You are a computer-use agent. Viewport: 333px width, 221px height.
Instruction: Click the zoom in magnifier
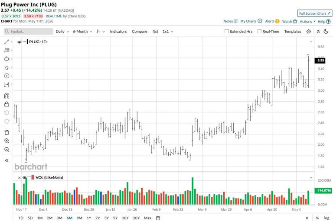coord(7,141)
